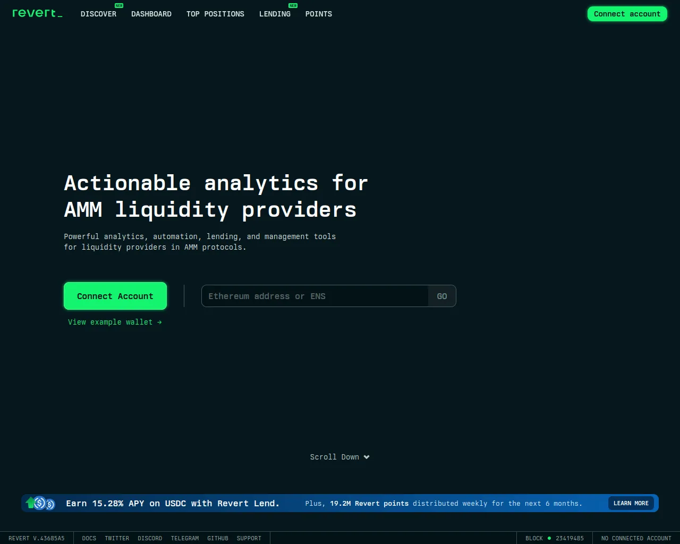680x544 pixels.
Task: Click the GO button beside the address field
Action: [442, 296]
